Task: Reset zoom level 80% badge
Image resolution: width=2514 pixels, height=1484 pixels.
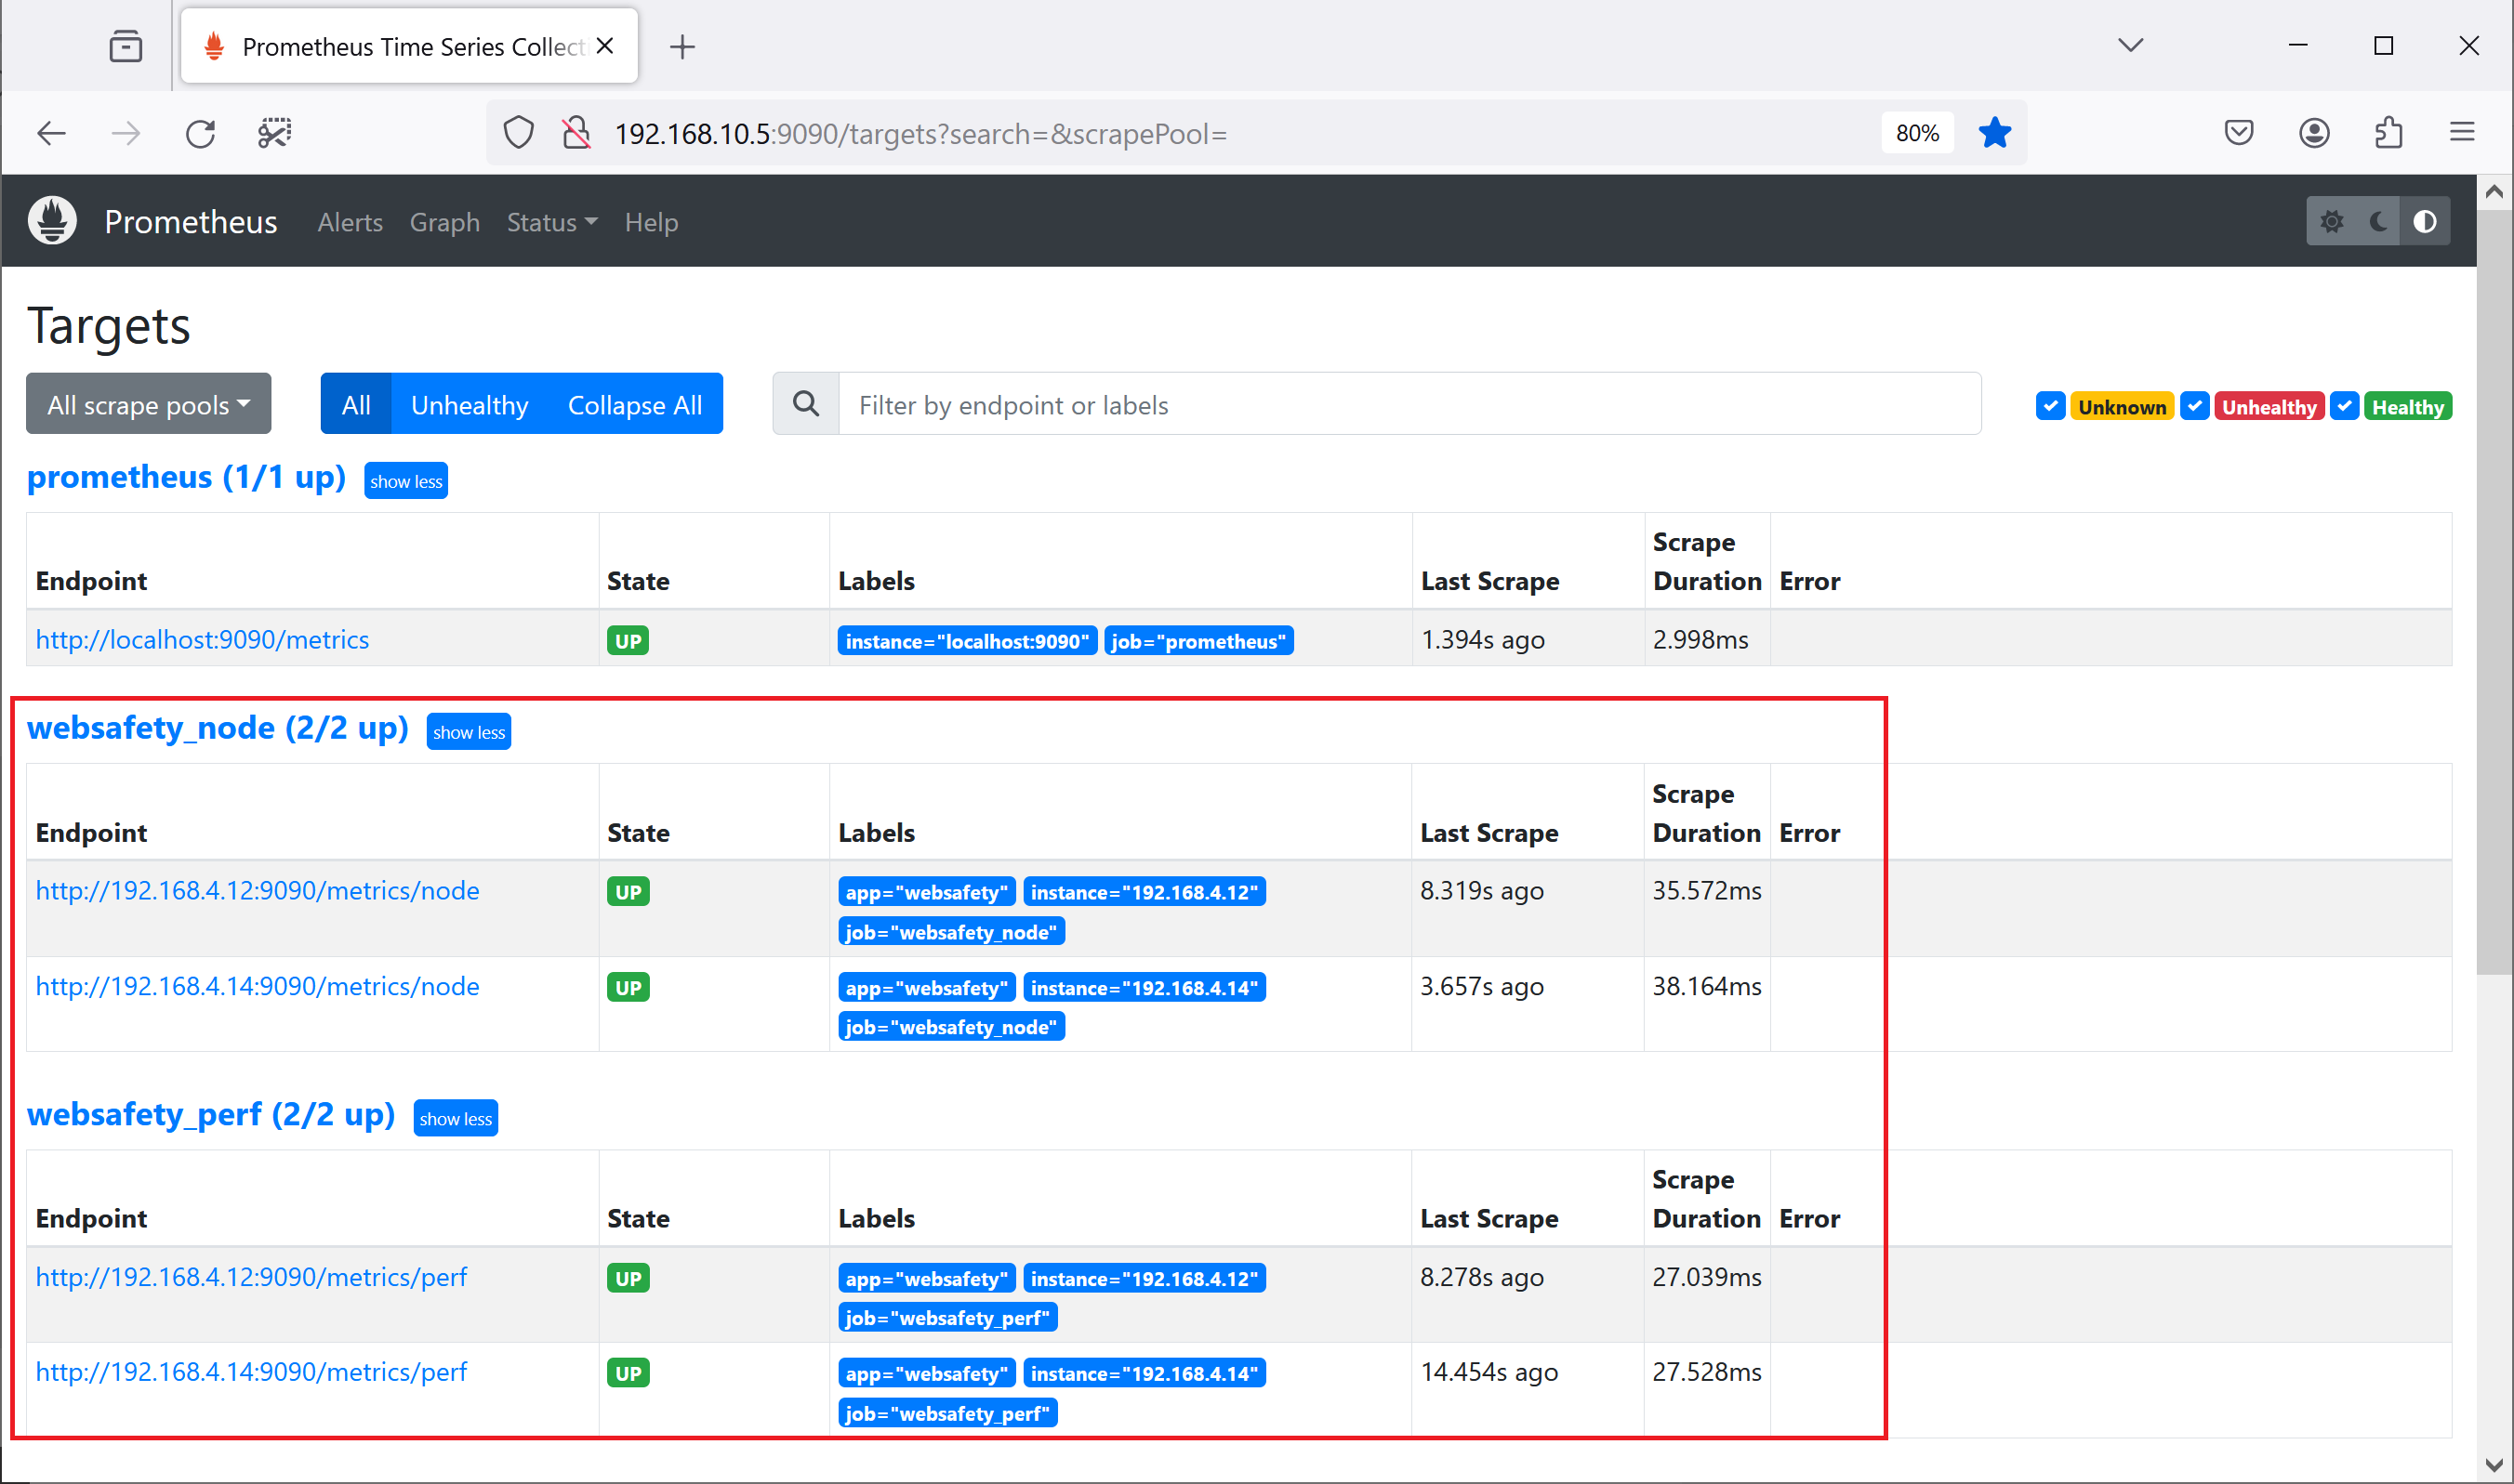Action: (x=1917, y=133)
